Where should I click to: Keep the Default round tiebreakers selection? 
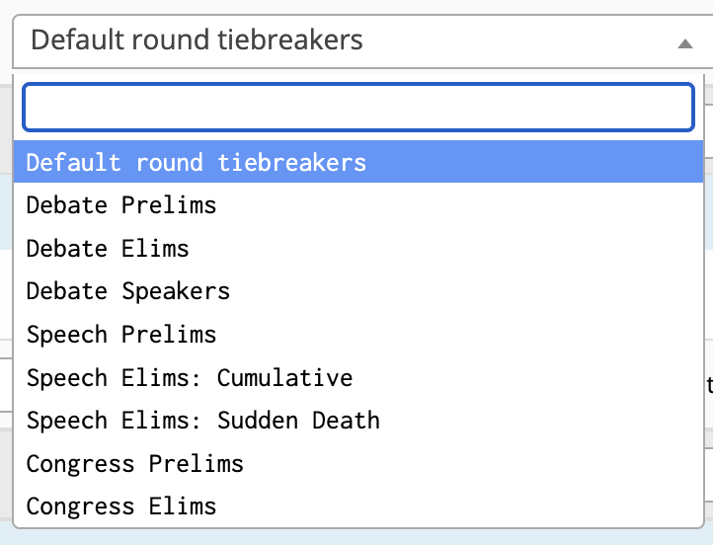click(x=196, y=162)
